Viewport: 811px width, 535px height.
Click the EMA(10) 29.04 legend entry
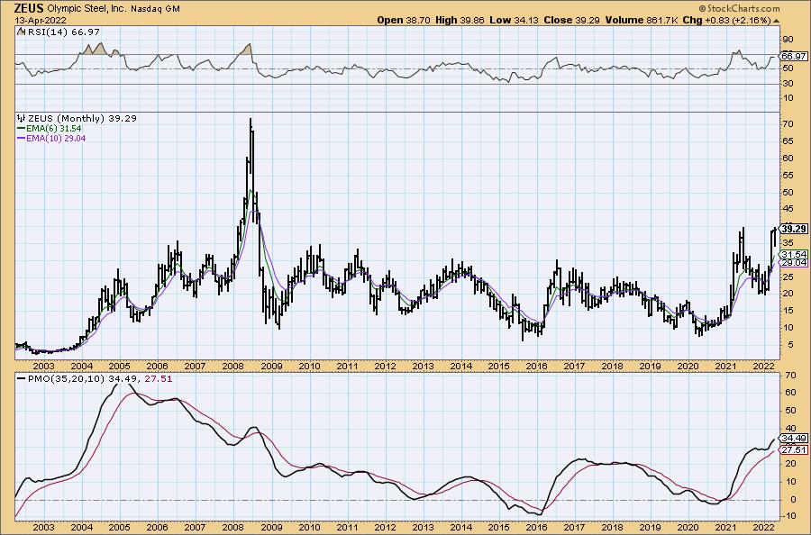(55, 138)
